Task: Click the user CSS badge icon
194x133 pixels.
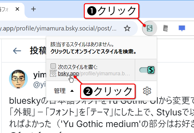Action: pyautogui.click(x=53, y=73)
